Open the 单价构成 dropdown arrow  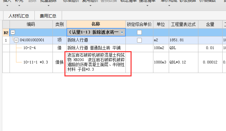pyautogui.click(x=169, y=6)
